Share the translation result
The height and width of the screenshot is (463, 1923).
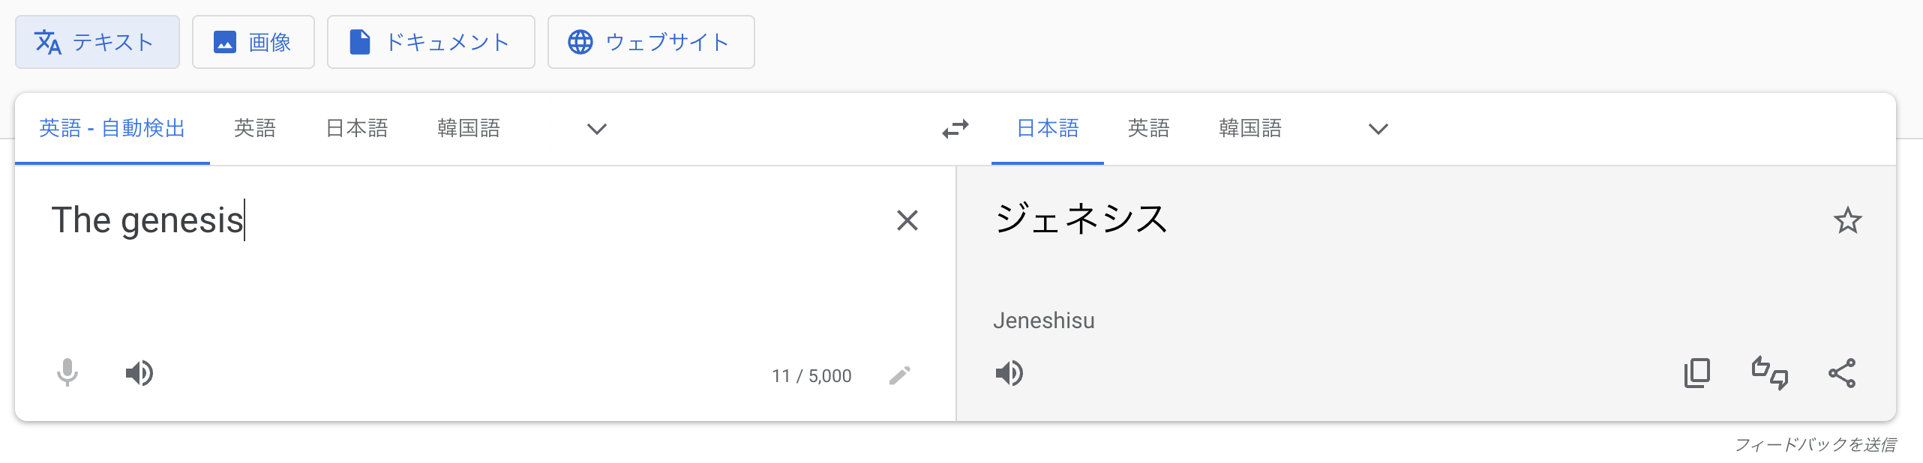point(1842,372)
